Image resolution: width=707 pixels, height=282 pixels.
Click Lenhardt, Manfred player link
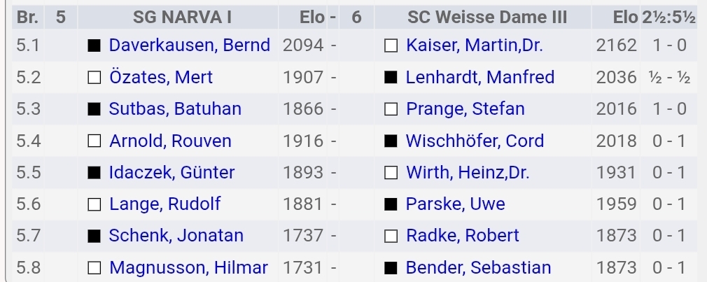[479, 77]
